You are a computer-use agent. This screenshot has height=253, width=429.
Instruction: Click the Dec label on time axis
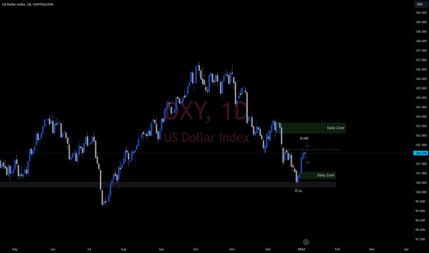click(x=268, y=249)
